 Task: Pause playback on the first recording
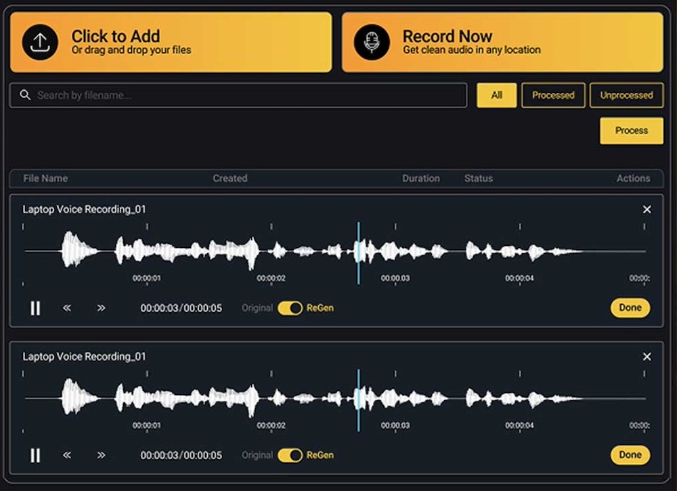click(35, 308)
